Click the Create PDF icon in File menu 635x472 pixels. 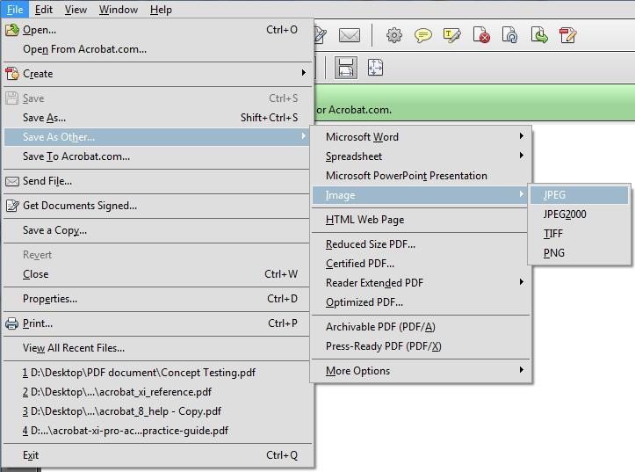[x=12, y=74]
